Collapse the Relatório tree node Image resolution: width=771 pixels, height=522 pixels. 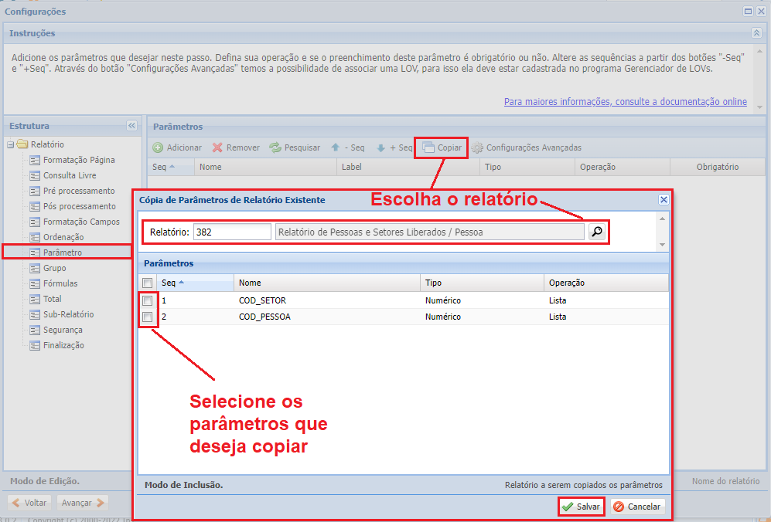[9, 144]
